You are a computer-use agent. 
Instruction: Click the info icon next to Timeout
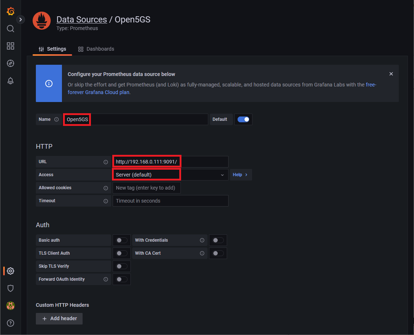pos(106,201)
